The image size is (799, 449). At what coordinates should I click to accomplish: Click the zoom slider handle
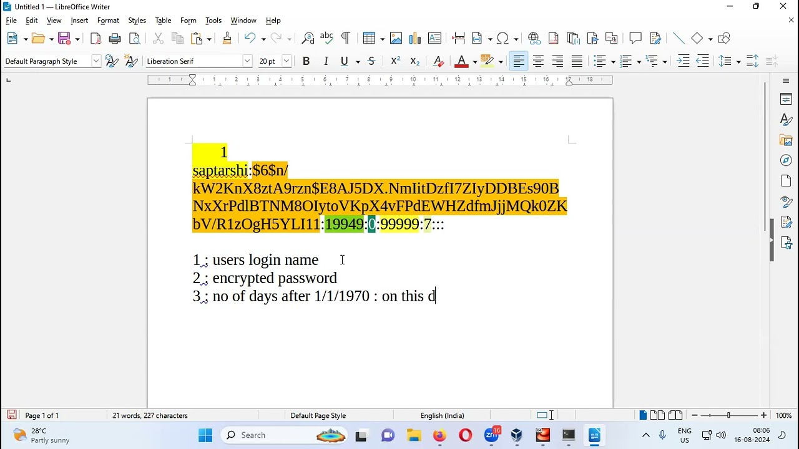[728, 415]
